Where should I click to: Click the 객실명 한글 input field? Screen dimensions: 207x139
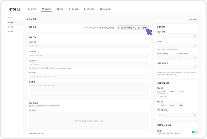click(89, 46)
